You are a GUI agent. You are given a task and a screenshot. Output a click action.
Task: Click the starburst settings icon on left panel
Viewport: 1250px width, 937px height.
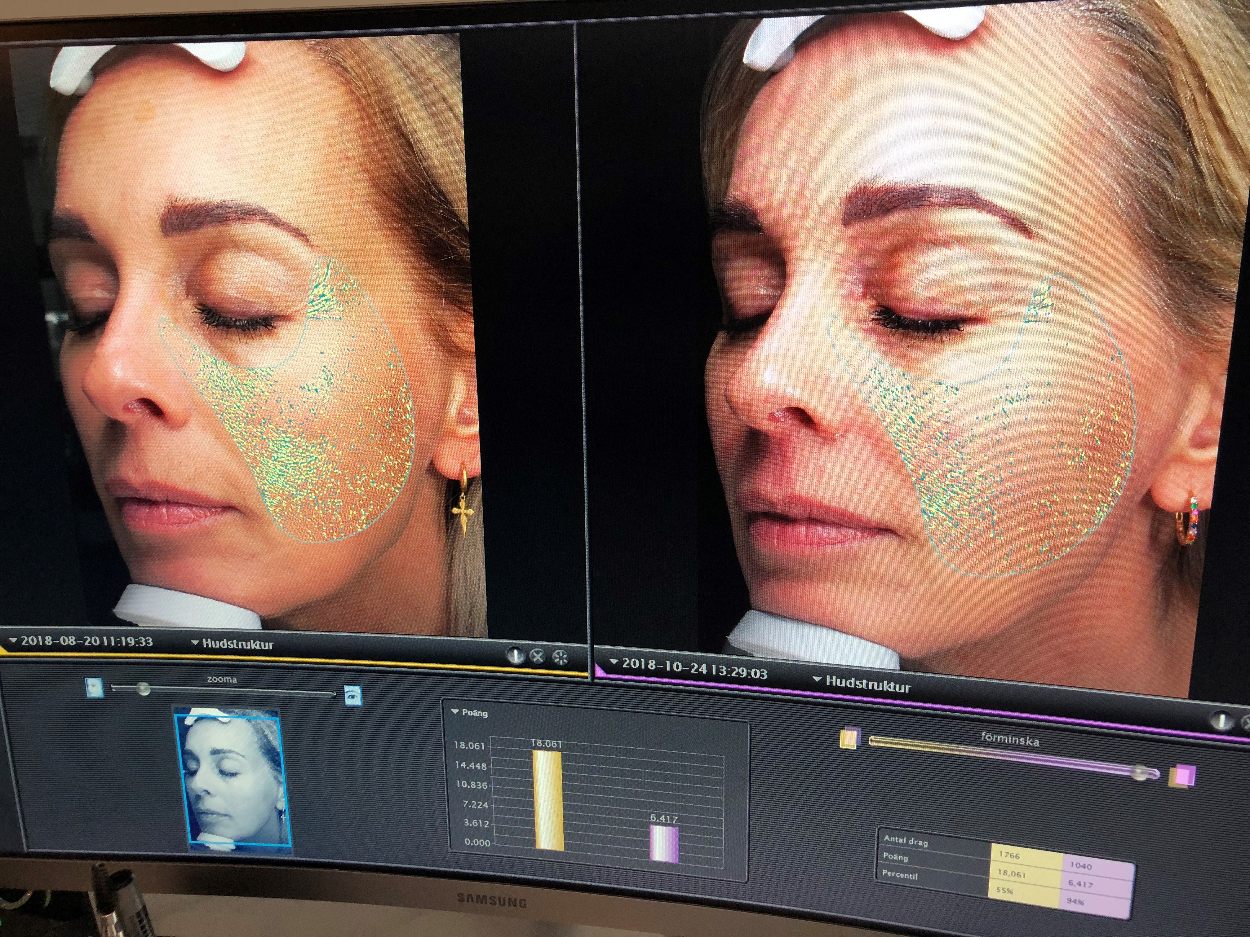click(560, 658)
